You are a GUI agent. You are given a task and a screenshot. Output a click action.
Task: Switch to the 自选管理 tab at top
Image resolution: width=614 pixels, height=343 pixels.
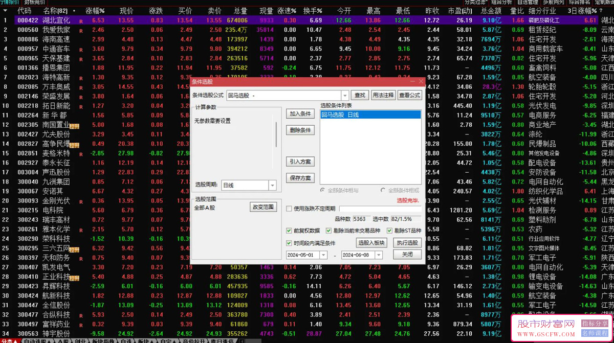click(528, 3)
